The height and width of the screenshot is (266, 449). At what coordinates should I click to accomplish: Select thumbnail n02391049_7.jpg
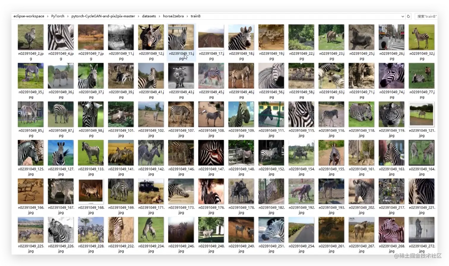click(91, 37)
